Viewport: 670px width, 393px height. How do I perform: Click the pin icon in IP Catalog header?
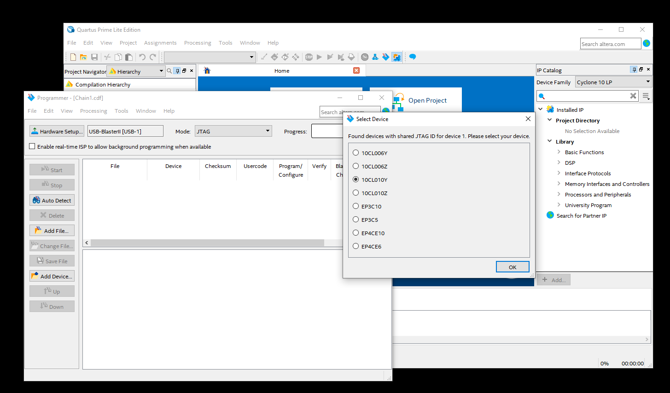coord(634,69)
